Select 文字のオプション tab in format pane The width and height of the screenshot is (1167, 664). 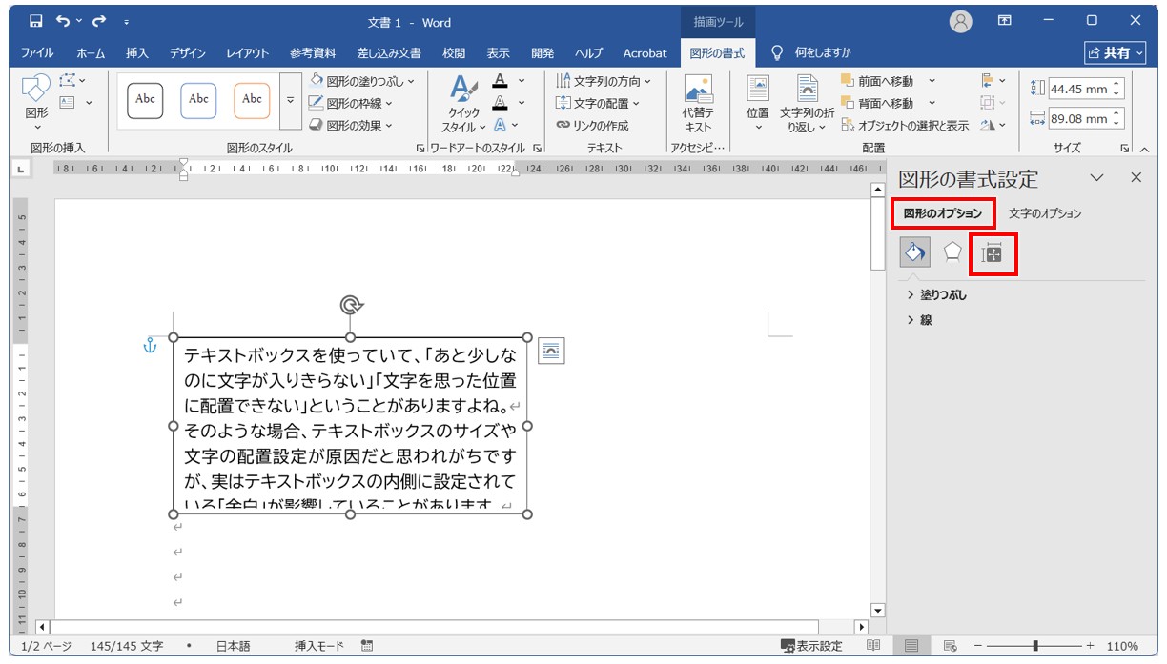1045,213
